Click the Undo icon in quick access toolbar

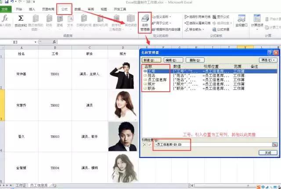(x=12, y=2)
